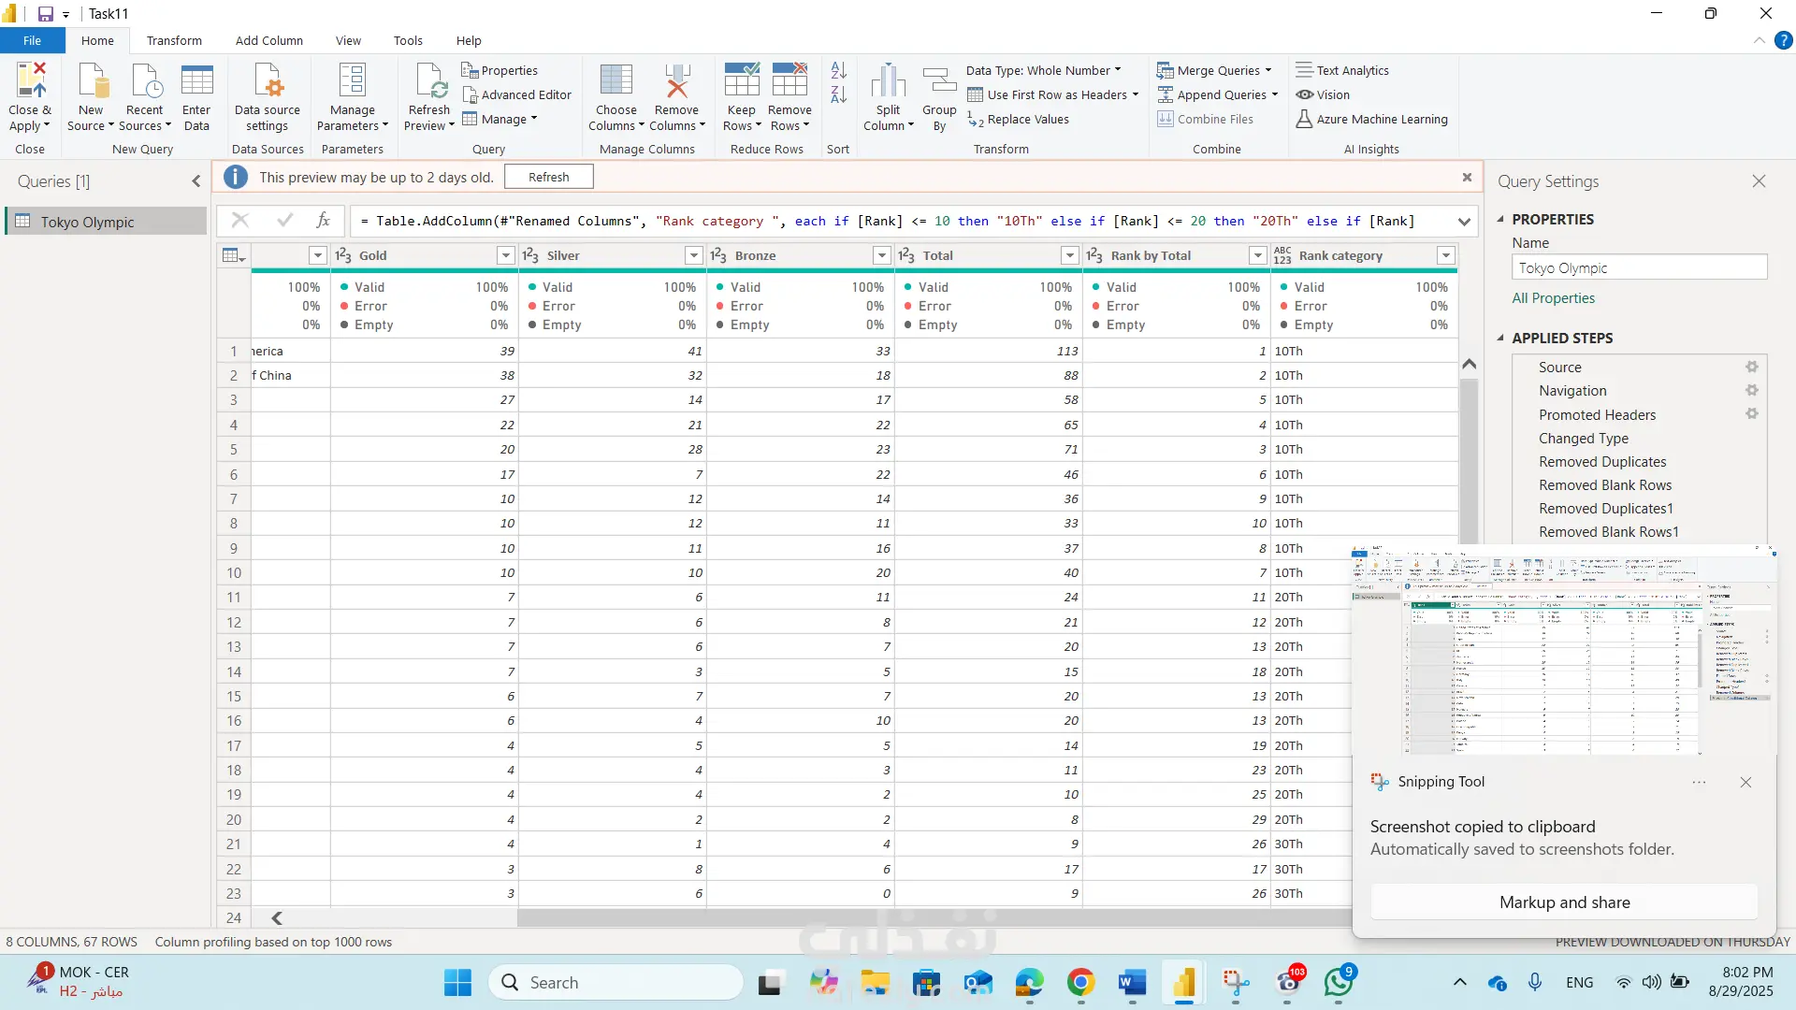Open the Transform ribbon tab
This screenshot has width=1796, height=1010.
(x=174, y=40)
